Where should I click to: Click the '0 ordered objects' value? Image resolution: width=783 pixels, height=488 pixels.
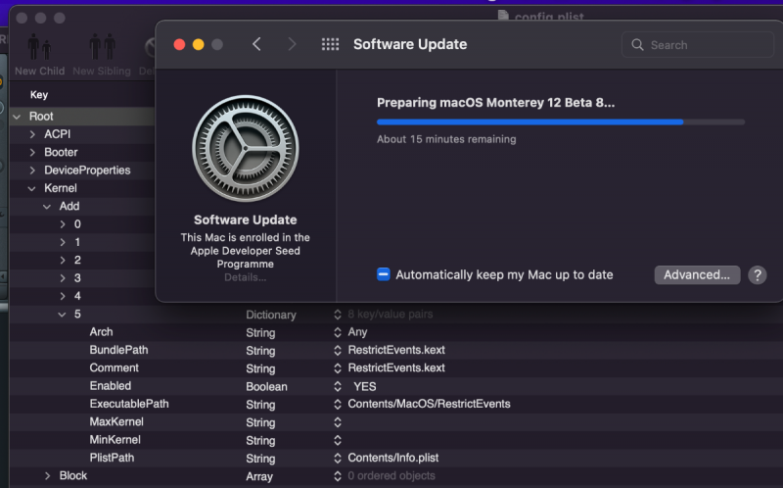pos(391,476)
